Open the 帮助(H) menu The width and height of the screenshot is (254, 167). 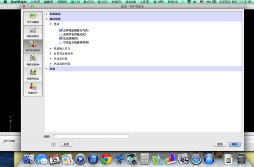click(173, 2)
